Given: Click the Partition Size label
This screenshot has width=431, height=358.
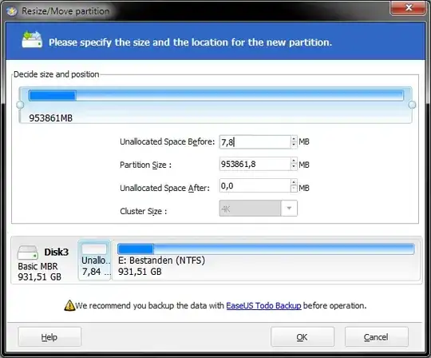Looking at the screenshot, I should [x=145, y=165].
